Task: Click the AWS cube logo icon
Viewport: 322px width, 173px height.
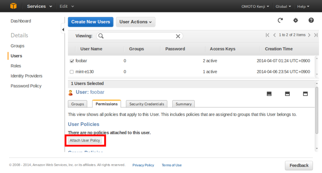Action: point(13,6)
